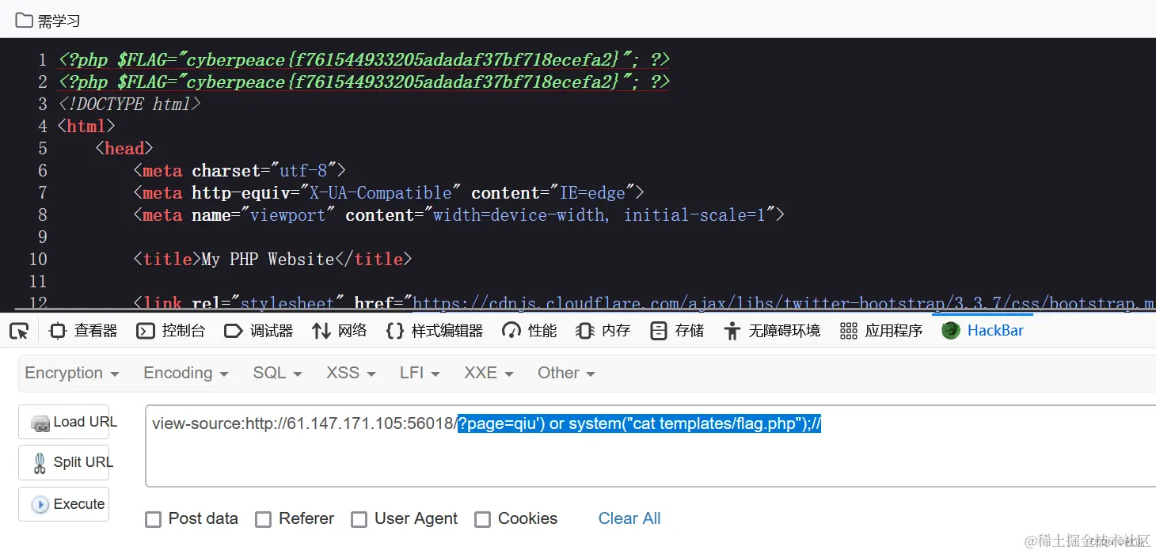Screen dimensions: 1156x554
Task: Click the Clear All link
Action: click(629, 518)
